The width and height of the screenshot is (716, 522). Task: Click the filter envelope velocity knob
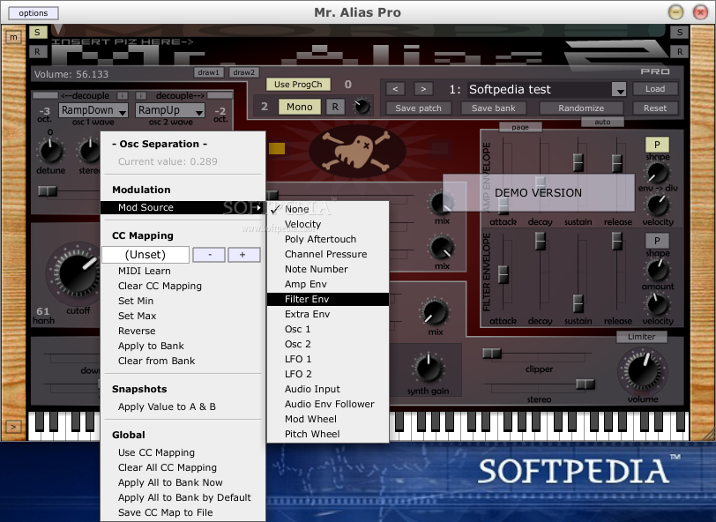[x=658, y=304]
